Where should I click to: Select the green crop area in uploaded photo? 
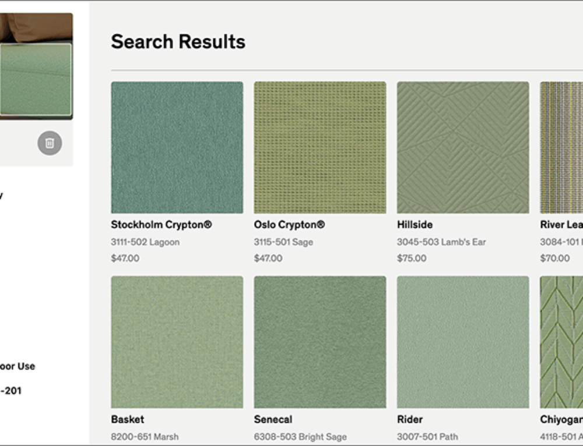pyautogui.click(x=36, y=80)
